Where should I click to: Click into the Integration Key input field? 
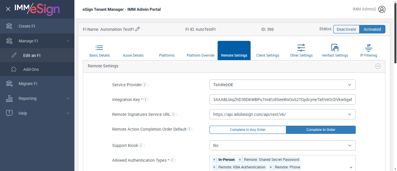pyautogui.click(x=282, y=100)
